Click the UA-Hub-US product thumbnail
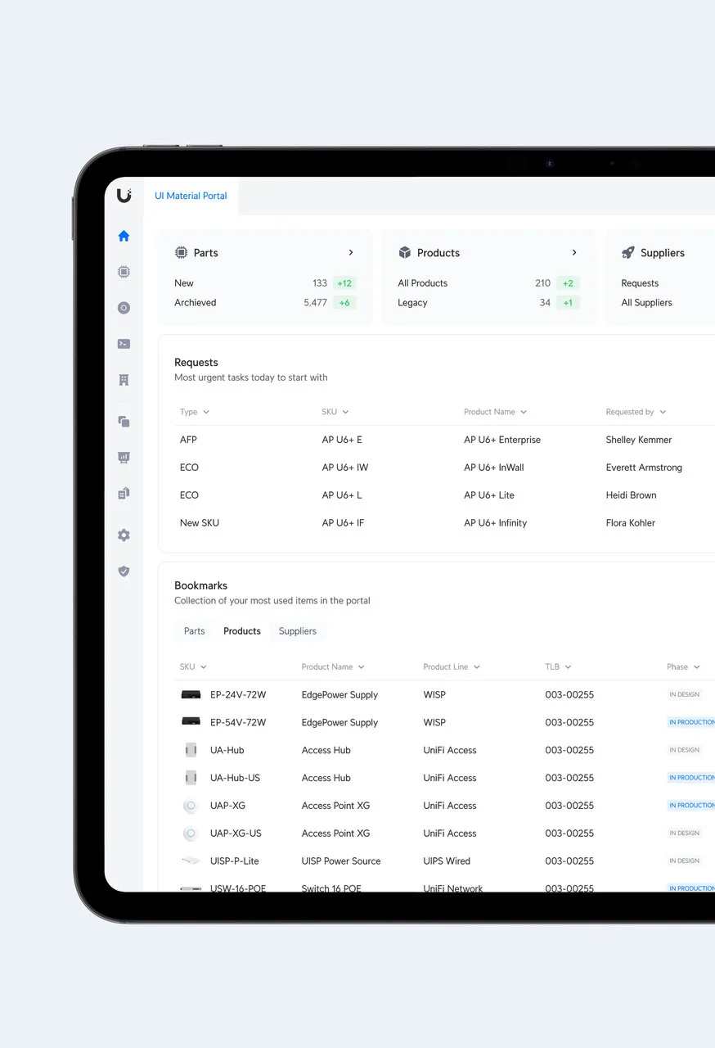The width and height of the screenshot is (715, 1048). (x=191, y=778)
